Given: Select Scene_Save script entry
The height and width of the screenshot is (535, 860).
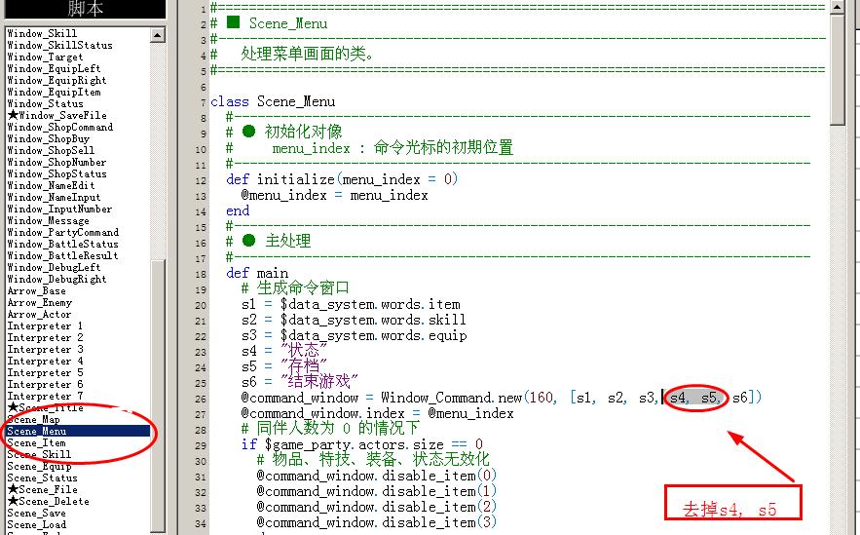Looking at the screenshot, I should tap(36, 514).
